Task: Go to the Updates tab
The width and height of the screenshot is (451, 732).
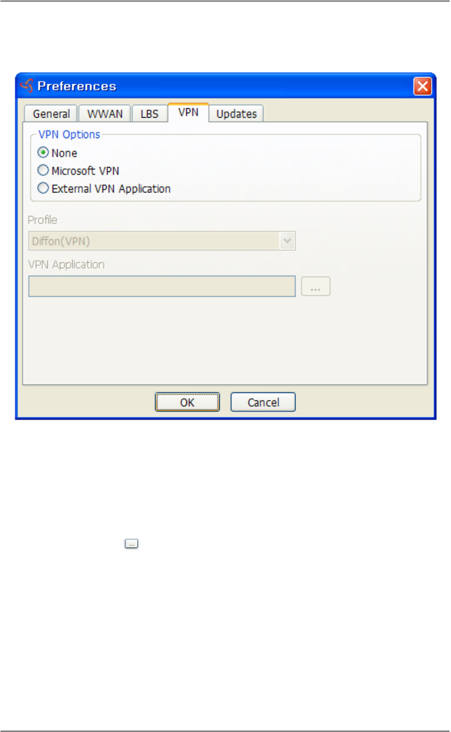Action: [236, 114]
